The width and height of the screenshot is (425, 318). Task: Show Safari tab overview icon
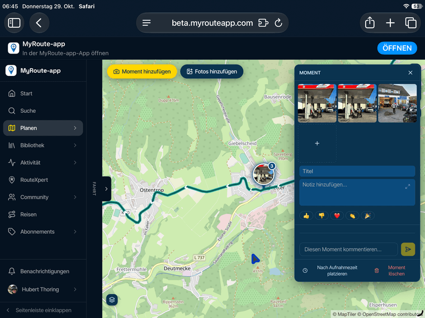(410, 23)
